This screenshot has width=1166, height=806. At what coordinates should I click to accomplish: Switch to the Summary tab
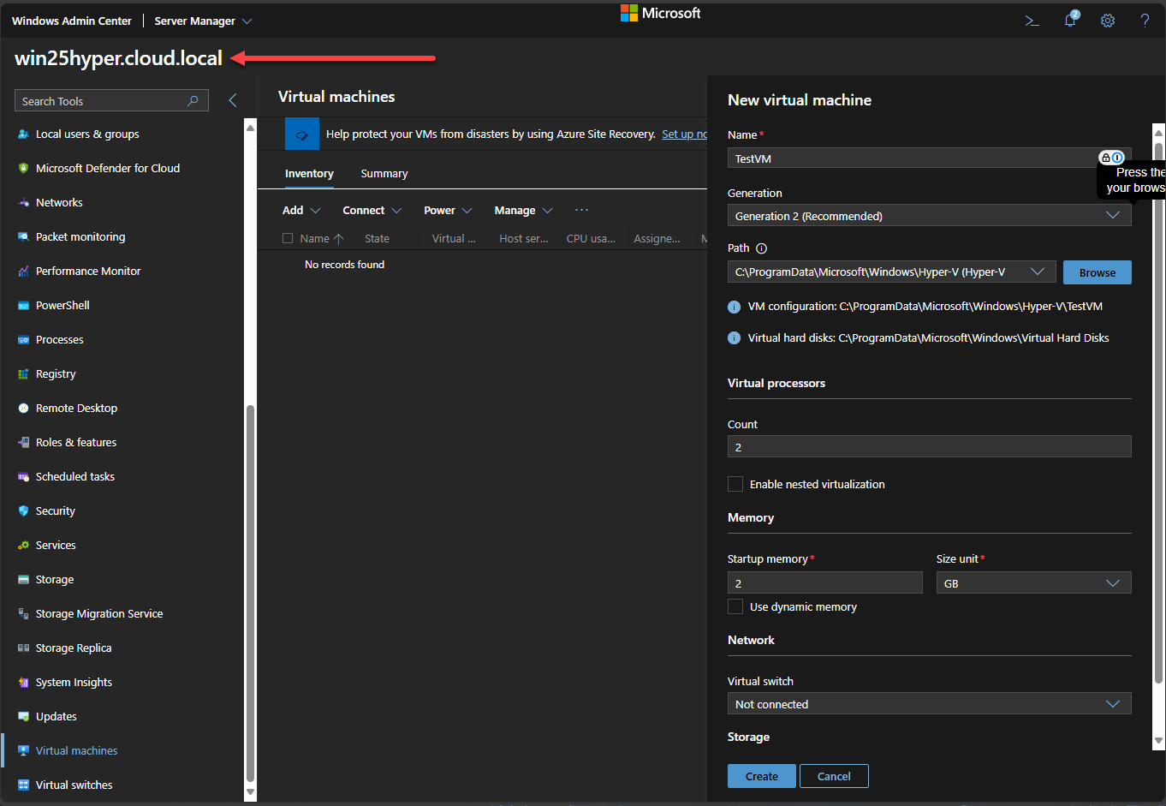pos(384,174)
